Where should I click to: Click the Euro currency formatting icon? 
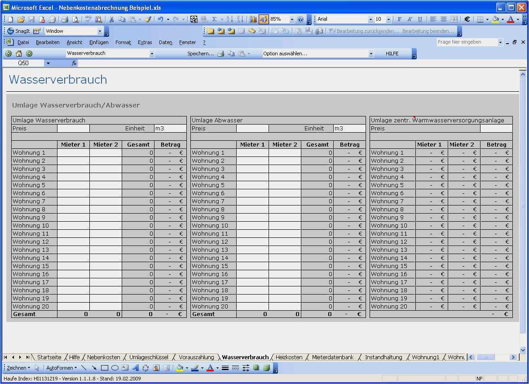pyautogui.click(x=467, y=19)
